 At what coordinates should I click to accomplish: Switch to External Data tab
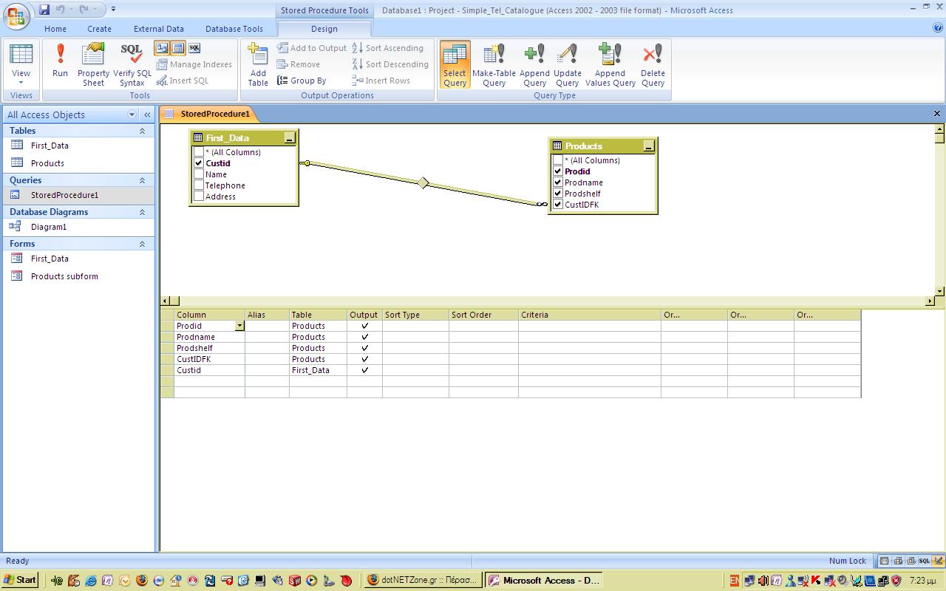[159, 29]
